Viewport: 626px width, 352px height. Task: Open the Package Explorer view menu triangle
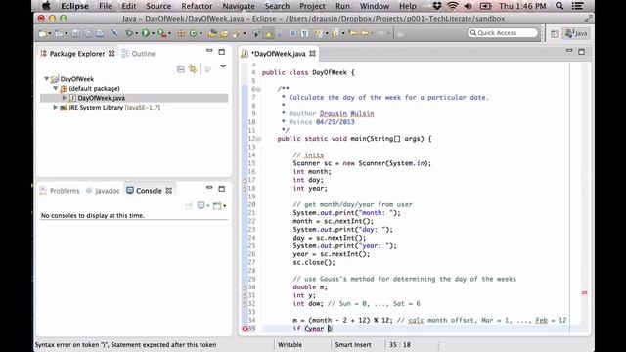point(223,66)
